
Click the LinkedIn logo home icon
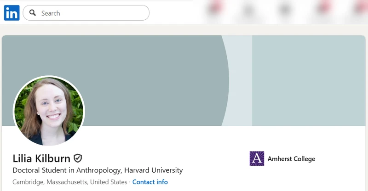(x=11, y=13)
